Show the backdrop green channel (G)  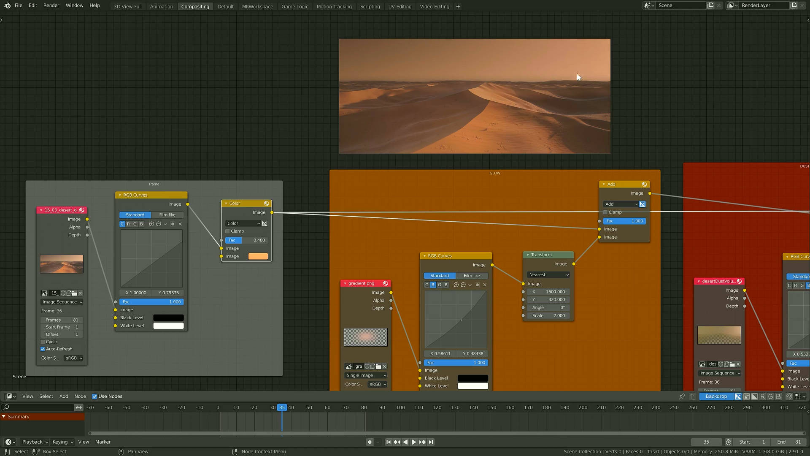770,396
